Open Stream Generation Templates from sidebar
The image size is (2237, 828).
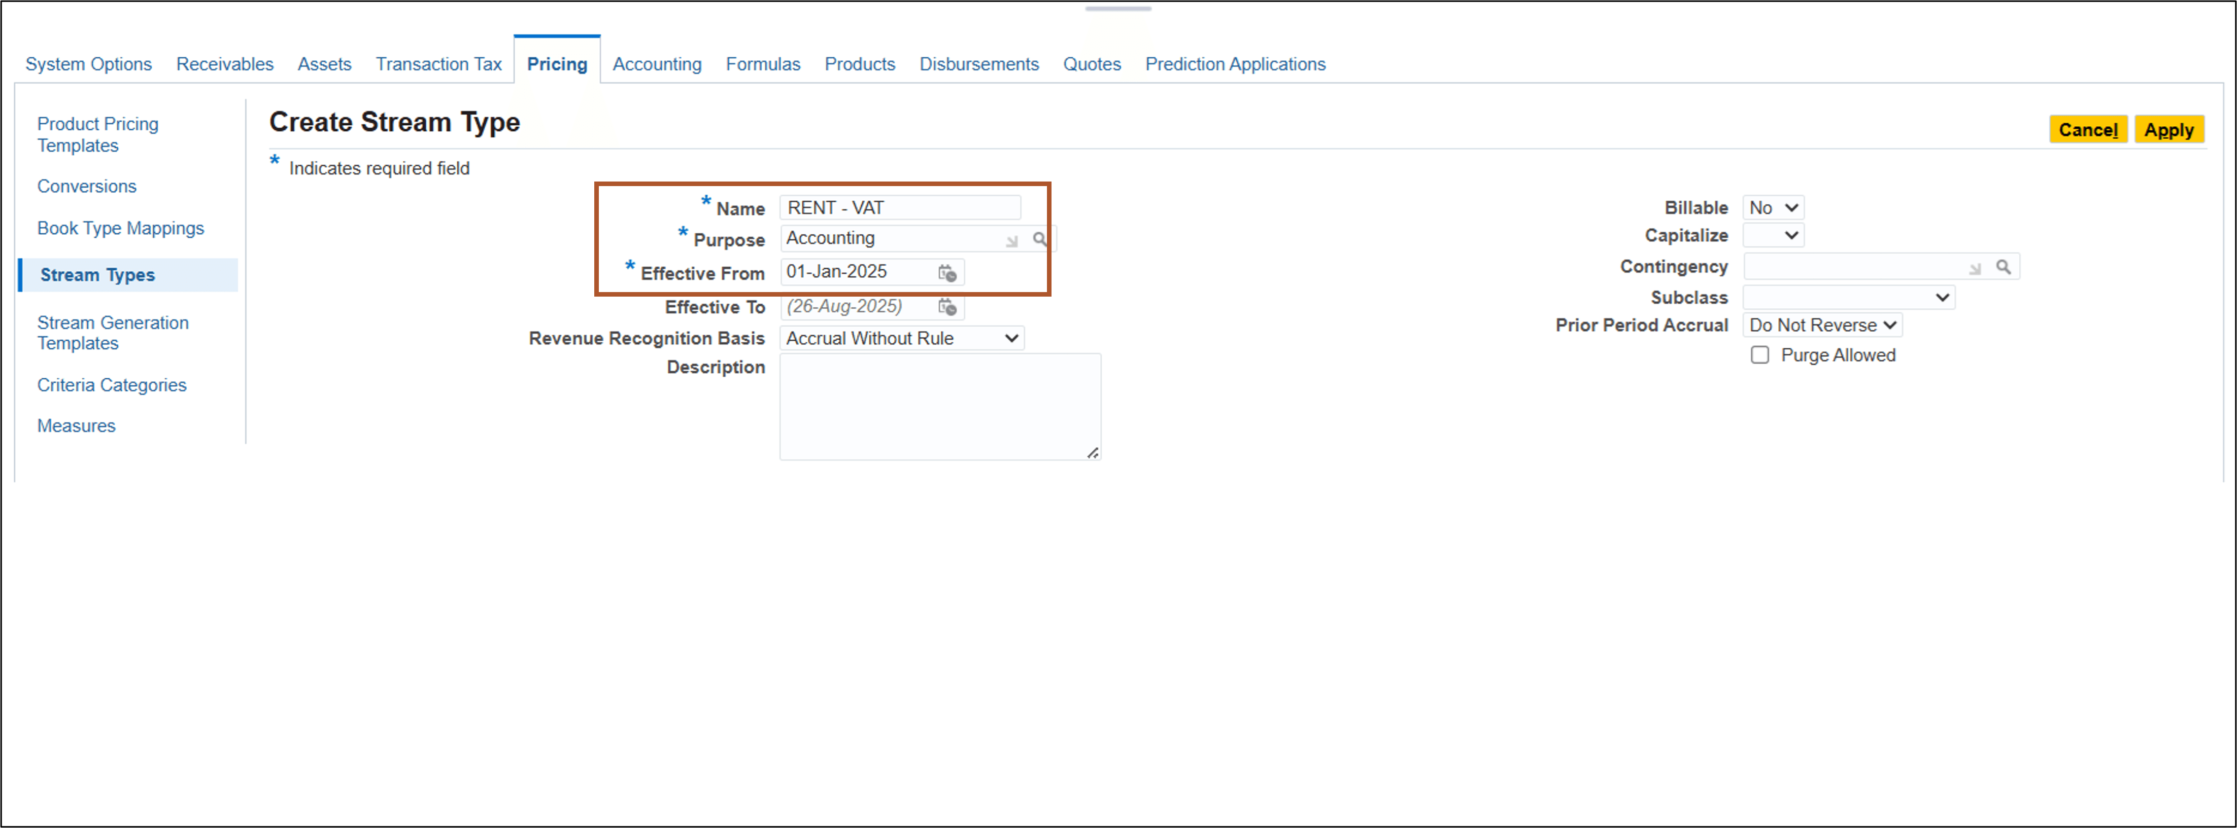coord(113,333)
